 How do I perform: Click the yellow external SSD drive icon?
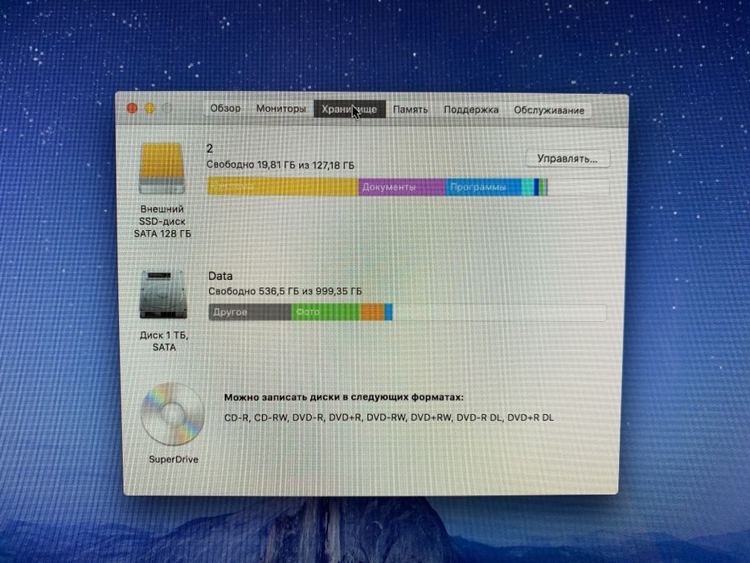tap(162, 168)
